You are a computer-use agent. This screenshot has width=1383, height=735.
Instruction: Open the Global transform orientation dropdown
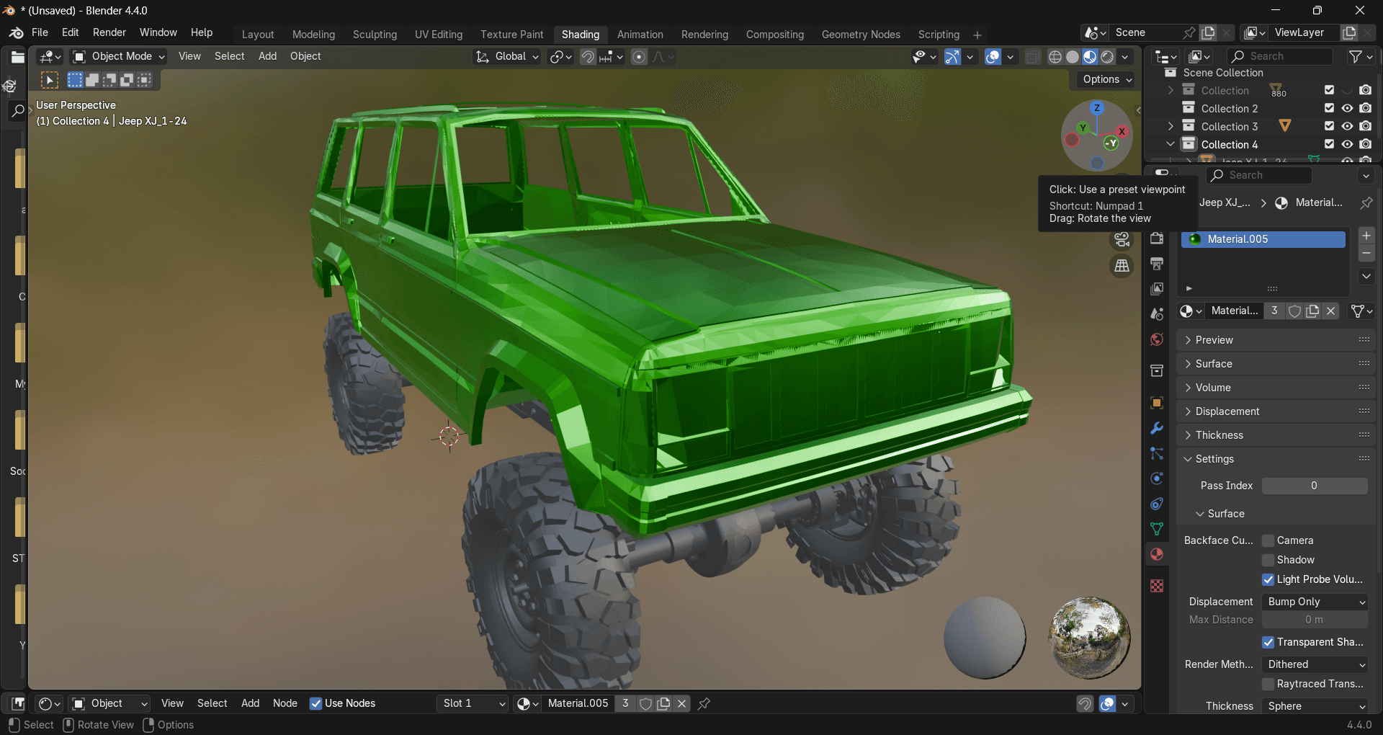(x=506, y=56)
